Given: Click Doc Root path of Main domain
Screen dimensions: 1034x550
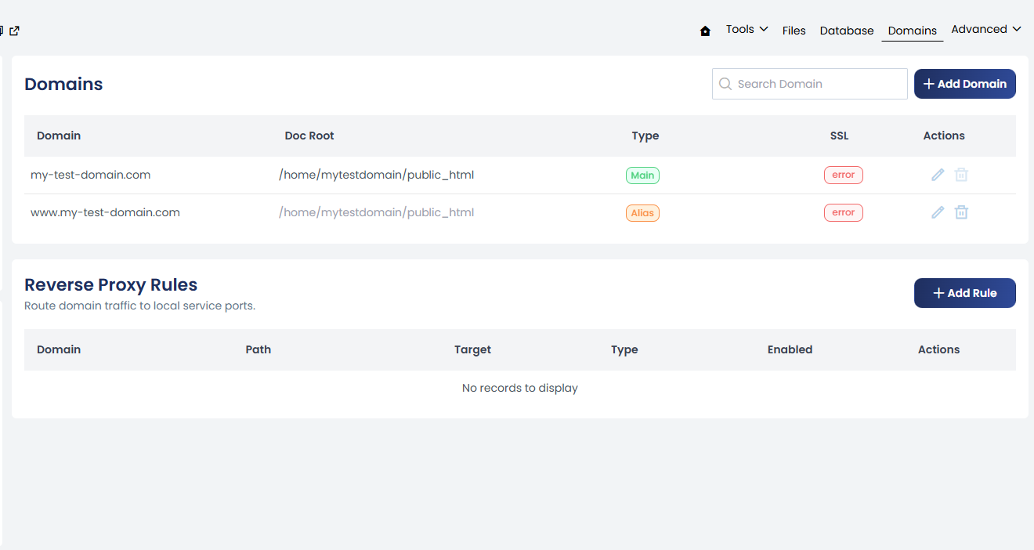Looking at the screenshot, I should coord(376,175).
